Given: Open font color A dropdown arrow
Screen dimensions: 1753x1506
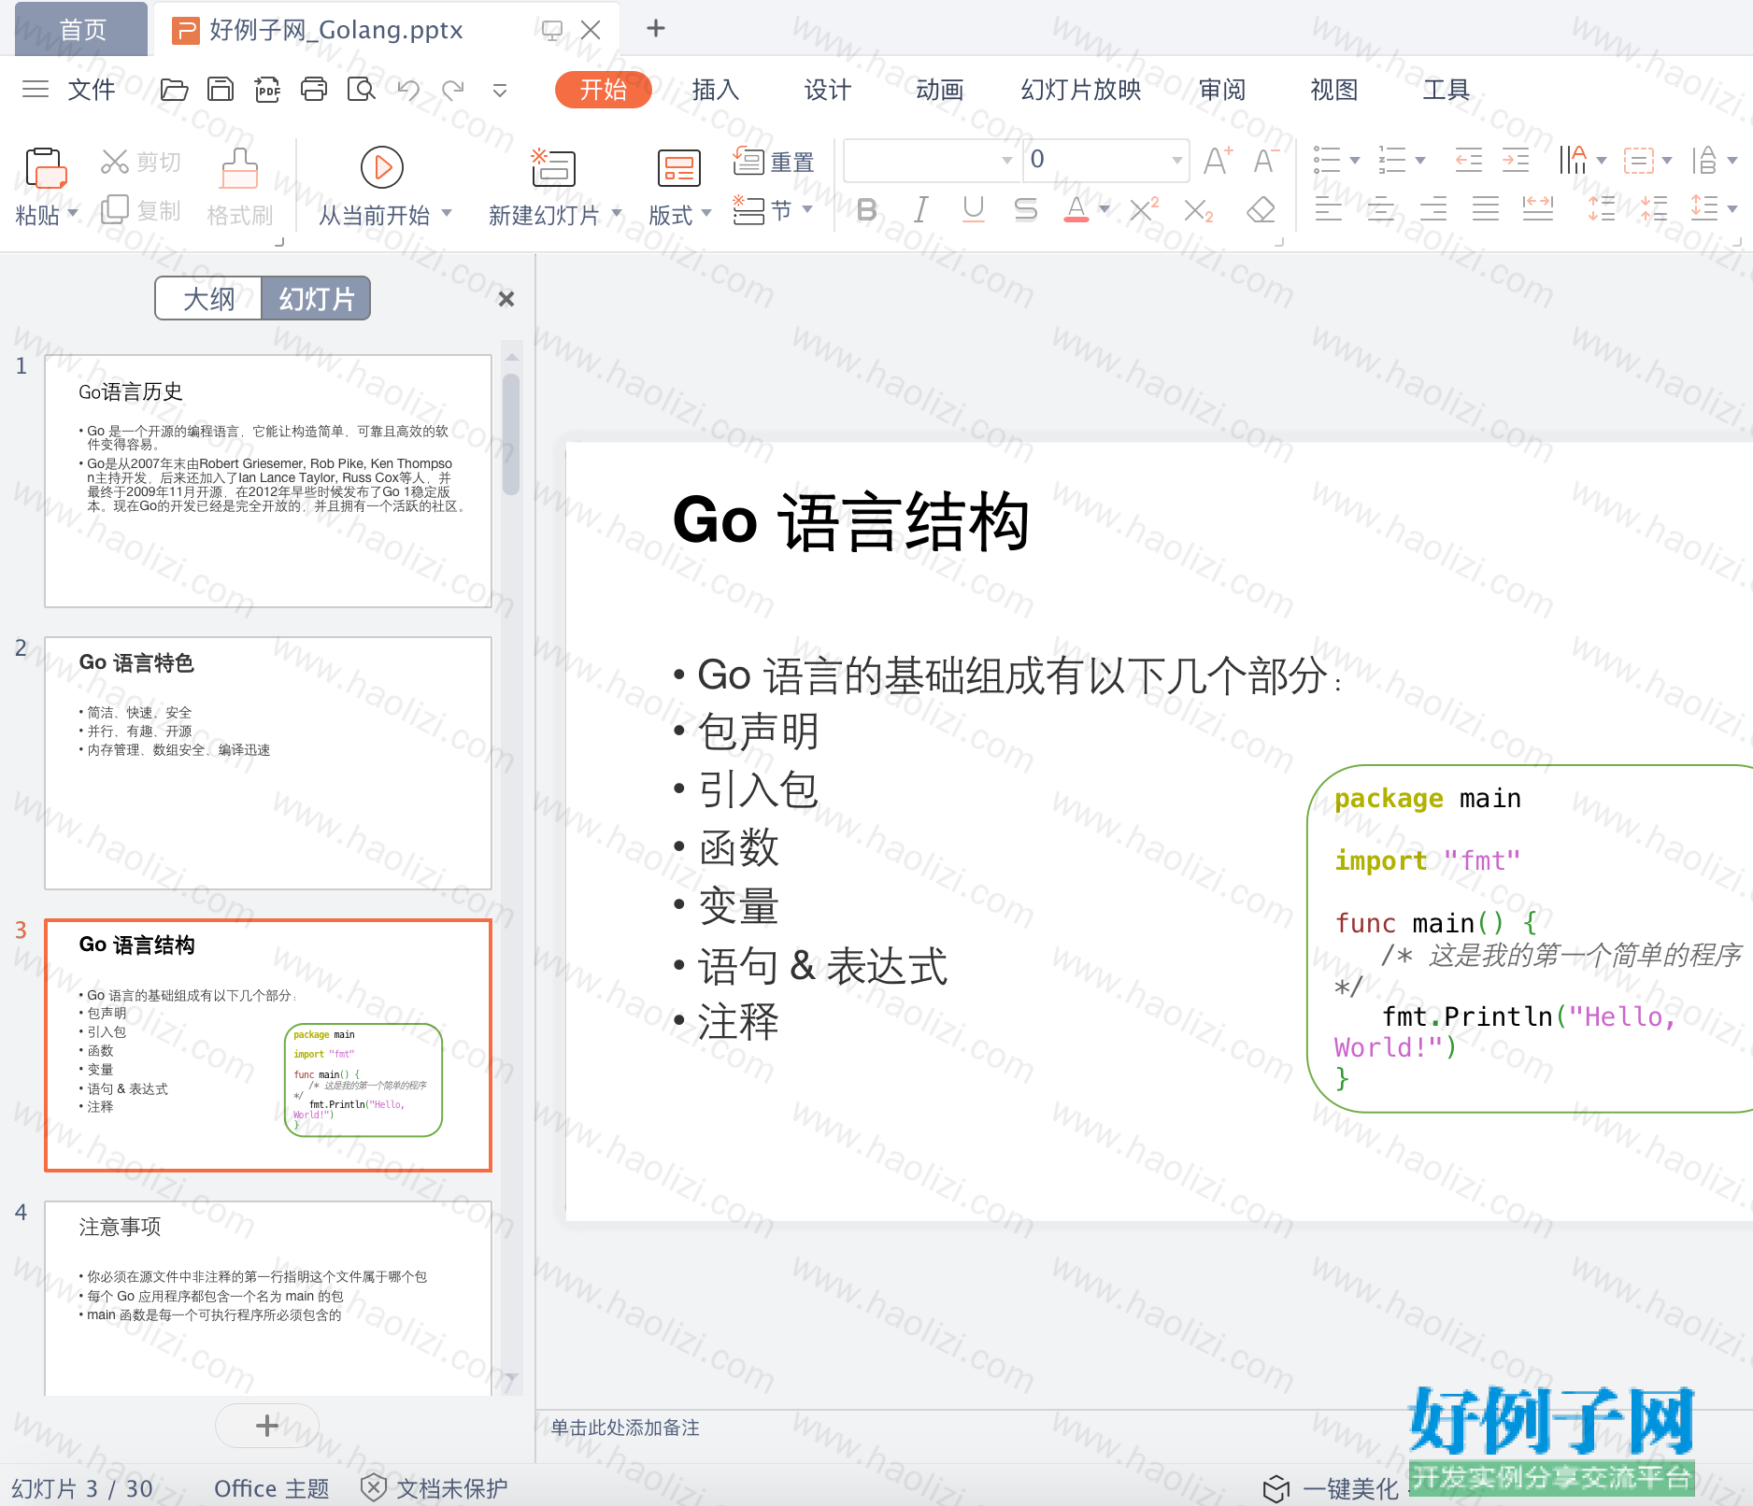Looking at the screenshot, I should click(1105, 209).
